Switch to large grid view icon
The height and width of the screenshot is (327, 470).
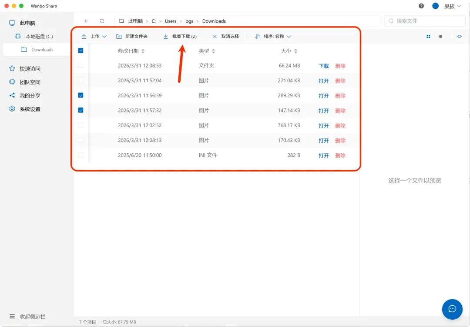428,37
